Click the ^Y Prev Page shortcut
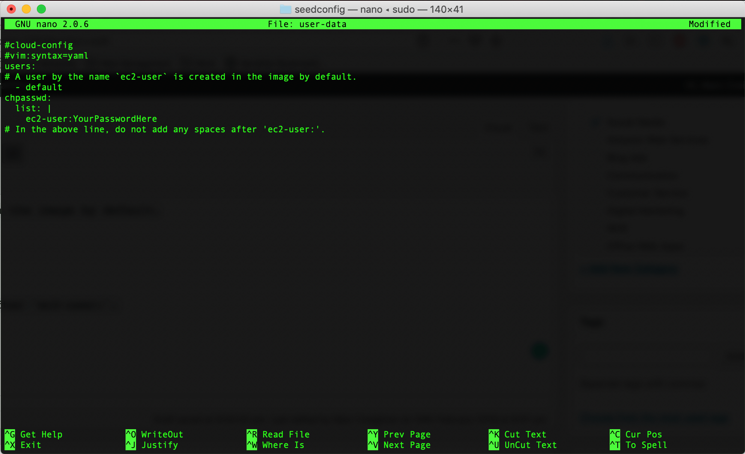Viewport: 745px width, 454px height. tap(399, 434)
